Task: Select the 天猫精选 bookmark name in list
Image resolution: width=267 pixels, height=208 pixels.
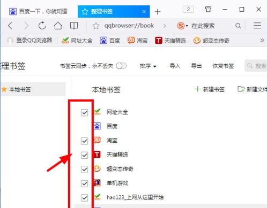Action: [x=117, y=155]
